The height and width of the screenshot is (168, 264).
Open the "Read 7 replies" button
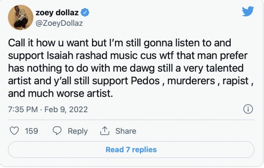click(131, 150)
